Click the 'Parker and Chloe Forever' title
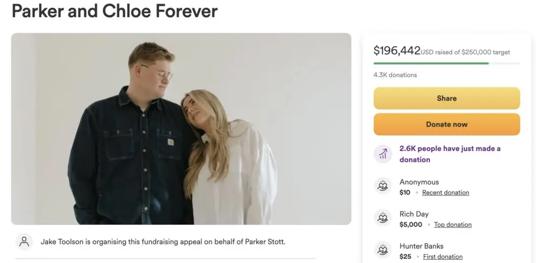 pyautogui.click(x=115, y=10)
